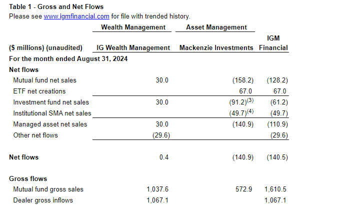Select the Other net flows row label

35,135
